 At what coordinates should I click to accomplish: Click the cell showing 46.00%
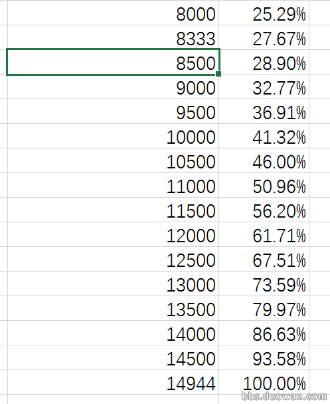coord(264,160)
